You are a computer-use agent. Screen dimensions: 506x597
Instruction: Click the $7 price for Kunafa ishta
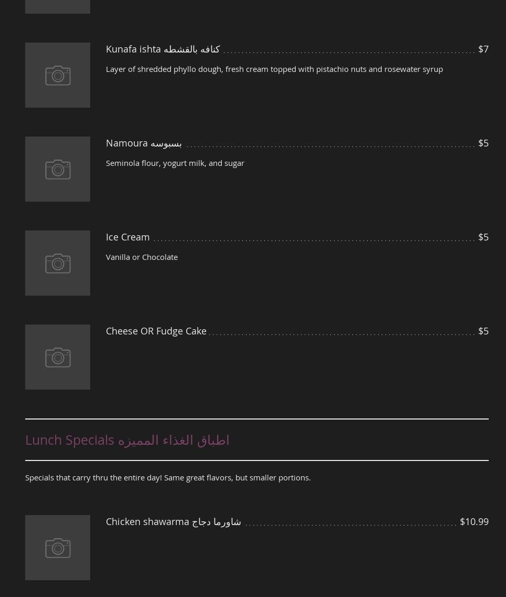pyautogui.click(x=483, y=49)
